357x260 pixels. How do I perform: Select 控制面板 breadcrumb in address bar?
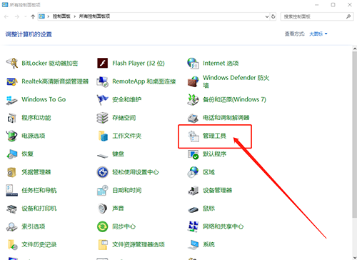tap(61, 16)
